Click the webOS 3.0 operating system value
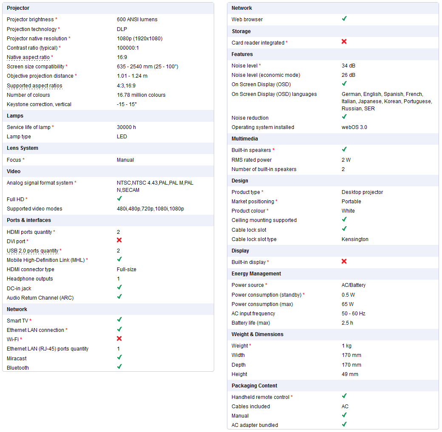The width and height of the screenshot is (442, 432). coord(354,127)
